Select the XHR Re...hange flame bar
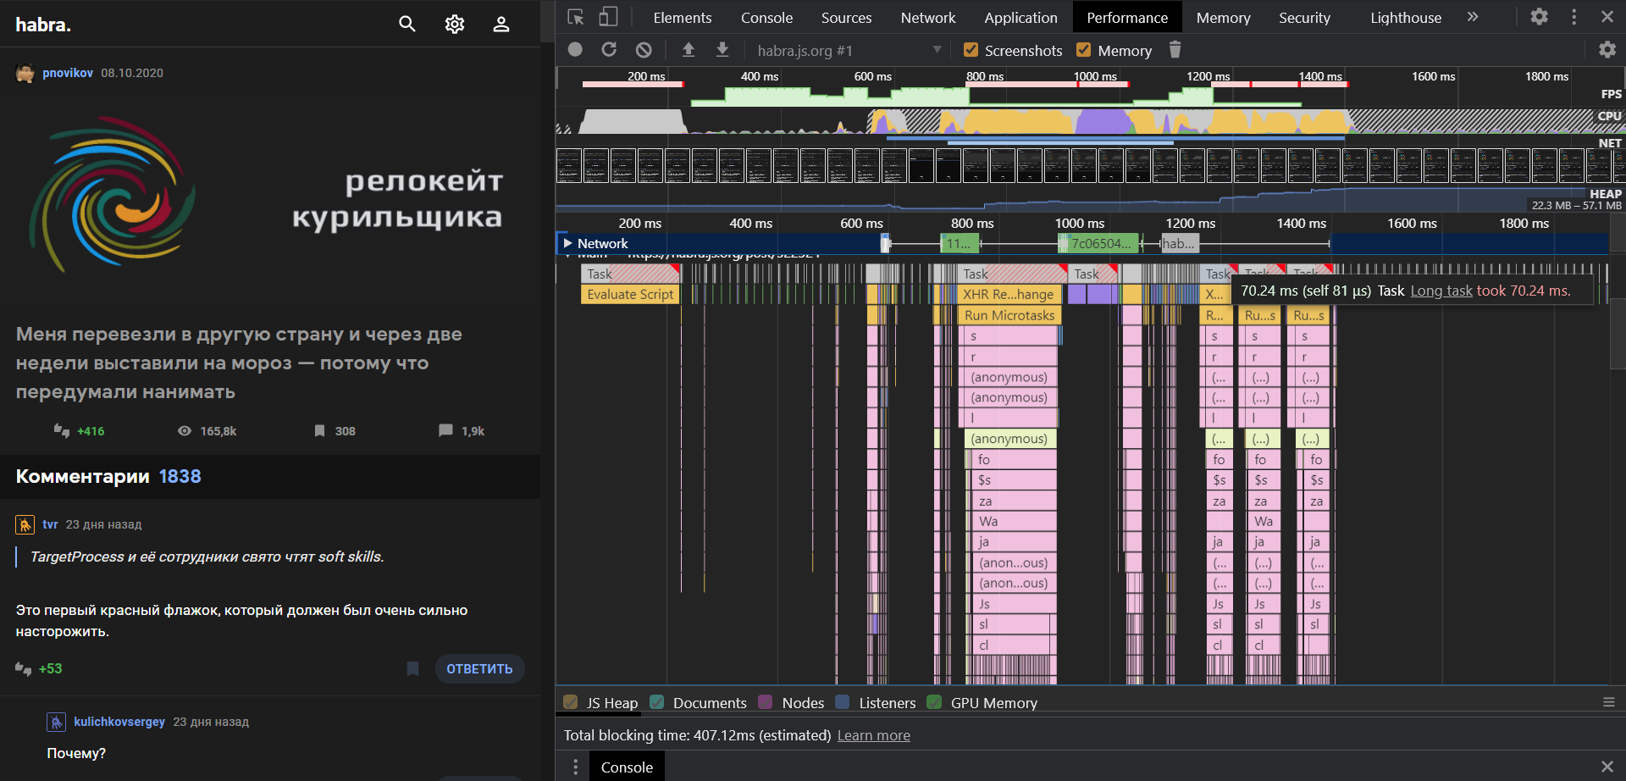 pyautogui.click(x=1009, y=295)
